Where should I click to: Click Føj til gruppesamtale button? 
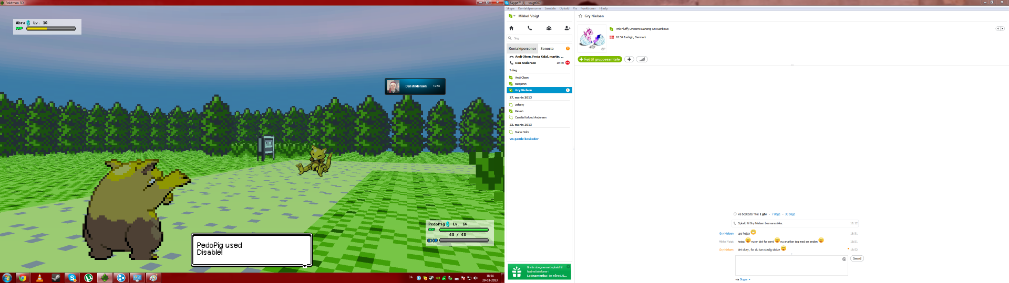pos(600,59)
